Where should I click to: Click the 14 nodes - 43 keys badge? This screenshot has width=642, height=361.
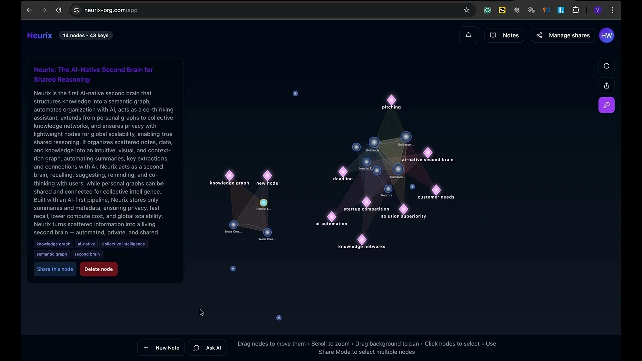tap(86, 35)
